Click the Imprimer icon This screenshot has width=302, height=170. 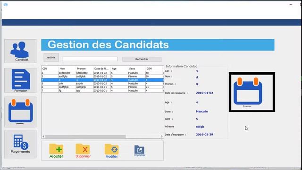[x=140, y=151]
